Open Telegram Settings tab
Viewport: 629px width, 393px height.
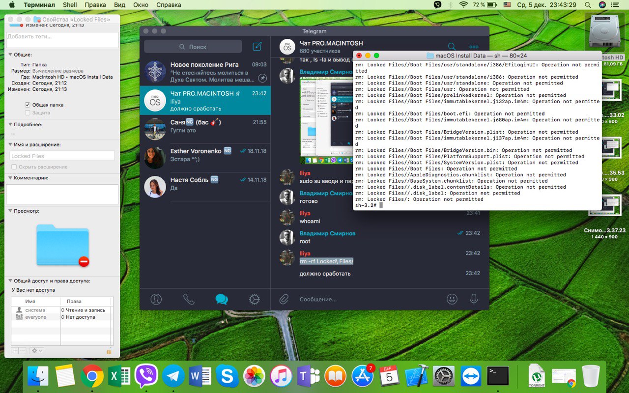[254, 299]
